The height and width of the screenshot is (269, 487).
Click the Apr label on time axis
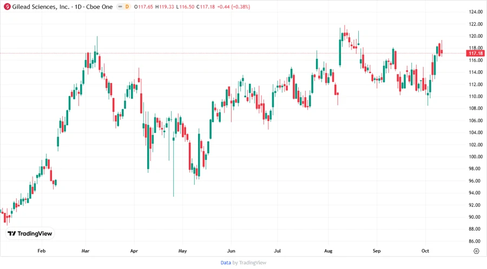click(x=134, y=251)
